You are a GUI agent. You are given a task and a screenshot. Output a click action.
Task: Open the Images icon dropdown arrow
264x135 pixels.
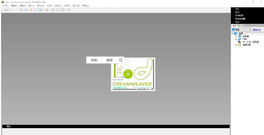pyautogui.click(x=43, y=10)
